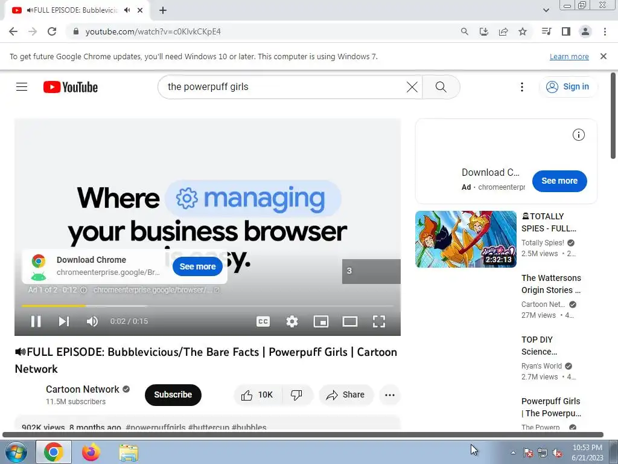Open the player settings gear
Image resolution: width=618 pixels, height=464 pixels.
(291, 321)
